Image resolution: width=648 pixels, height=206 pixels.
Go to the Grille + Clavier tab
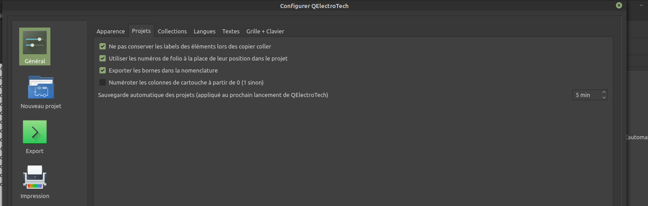(265, 31)
